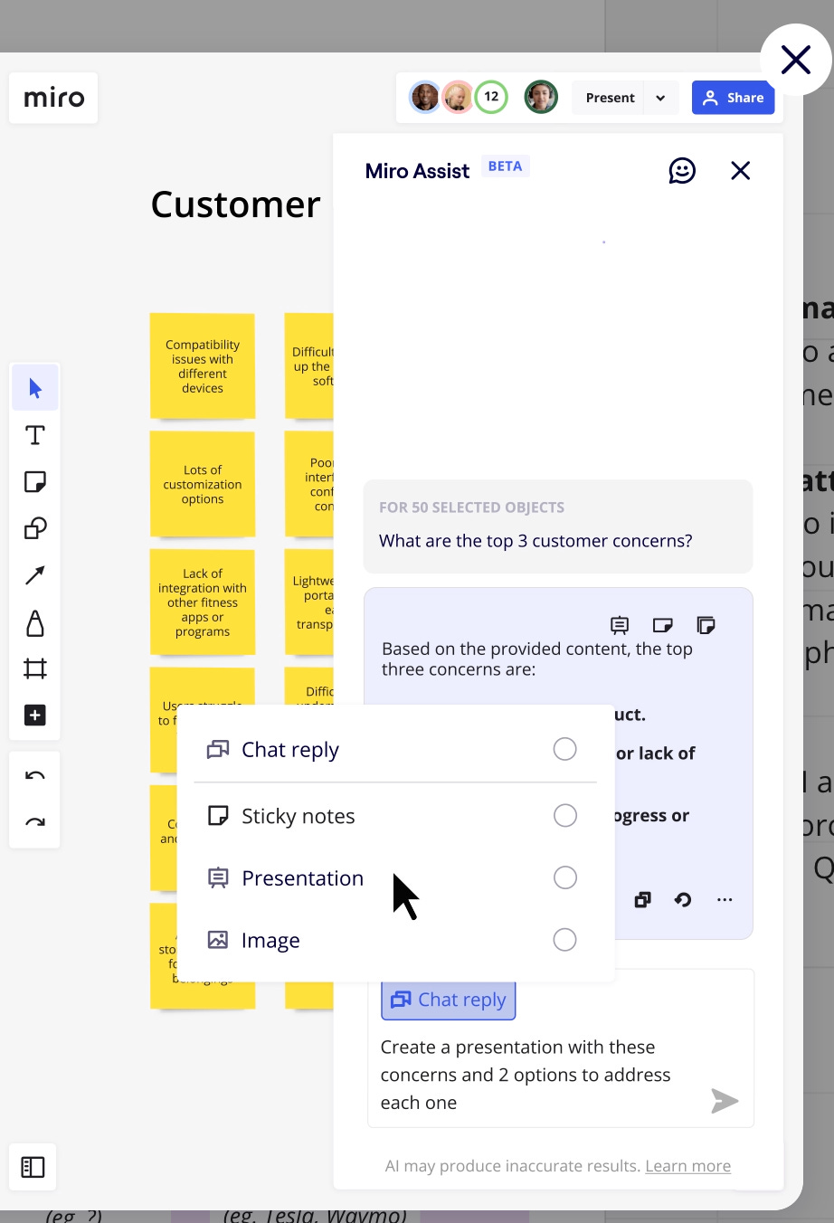Expand the Present dropdown arrow

[661, 98]
